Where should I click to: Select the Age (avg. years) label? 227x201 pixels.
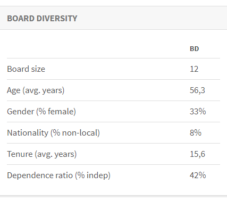(36, 90)
